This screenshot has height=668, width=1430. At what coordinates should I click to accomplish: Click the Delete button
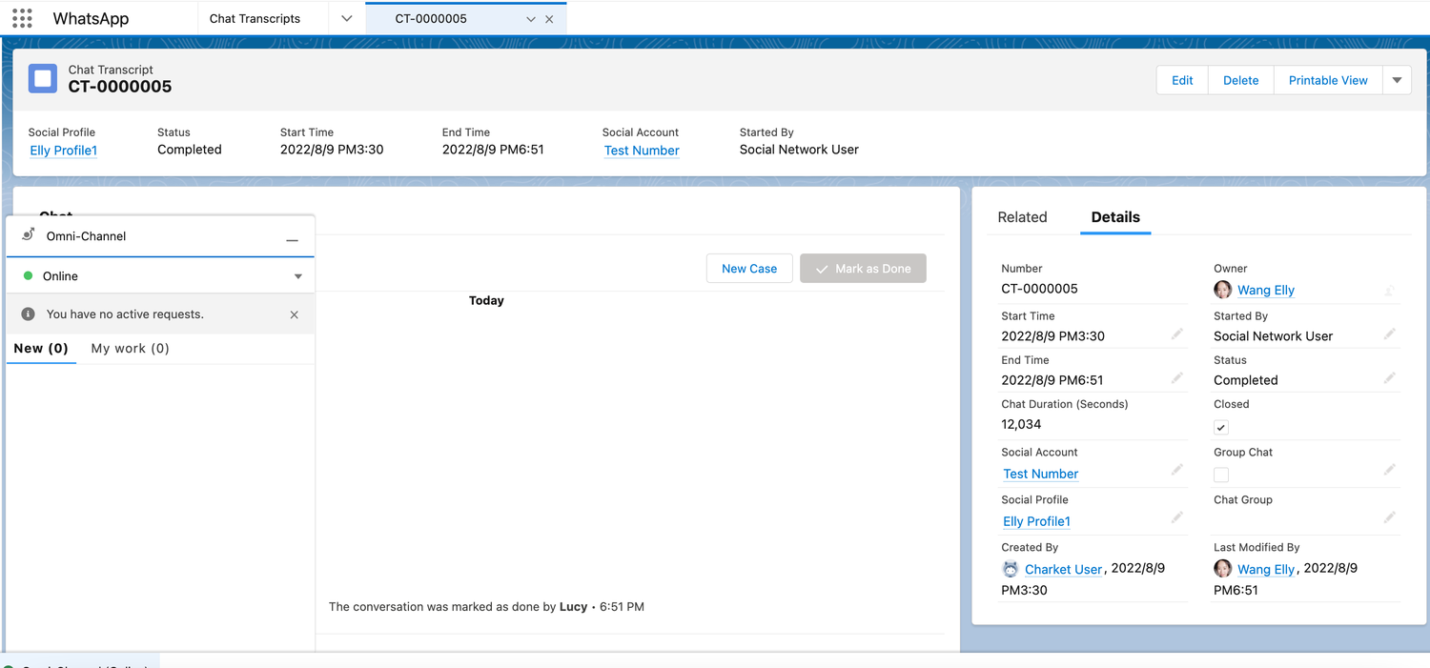point(1240,80)
